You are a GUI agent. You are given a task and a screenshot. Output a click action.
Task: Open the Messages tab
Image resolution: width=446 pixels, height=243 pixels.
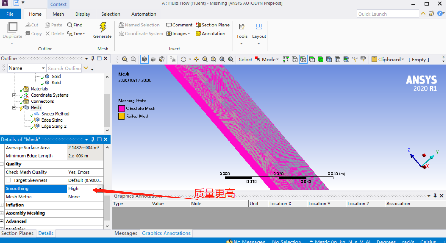pos(126,233)
